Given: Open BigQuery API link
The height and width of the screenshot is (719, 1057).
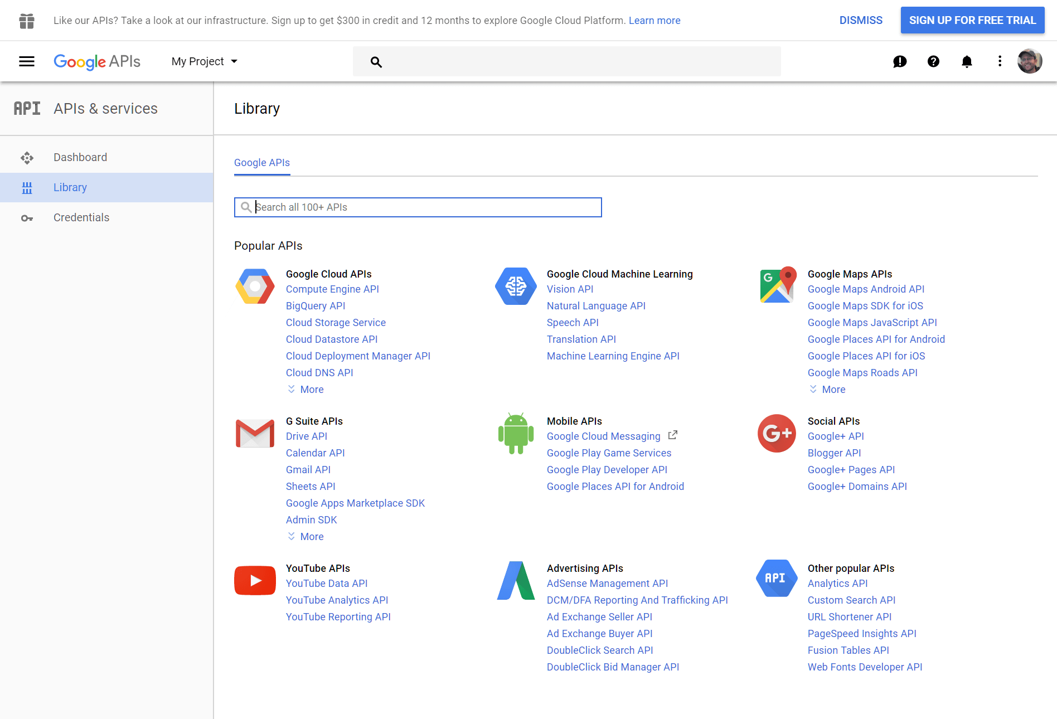Looking at the screenshot, I should pos(316,306).
